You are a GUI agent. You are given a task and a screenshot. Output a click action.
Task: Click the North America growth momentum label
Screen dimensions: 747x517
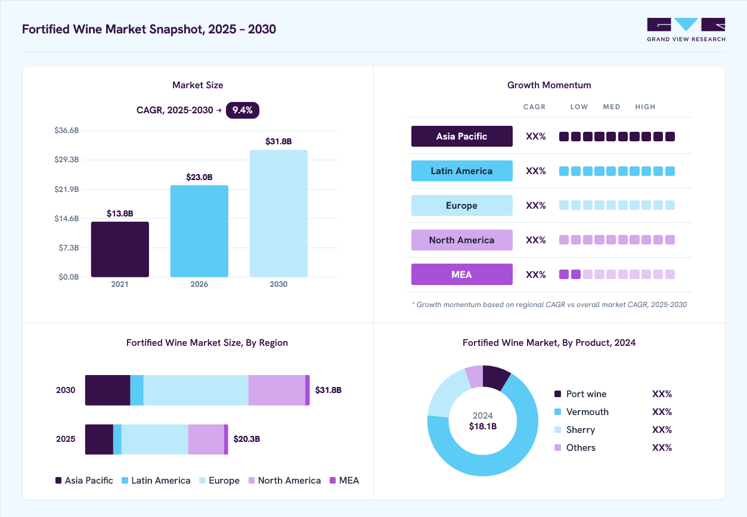pos(462,240)
